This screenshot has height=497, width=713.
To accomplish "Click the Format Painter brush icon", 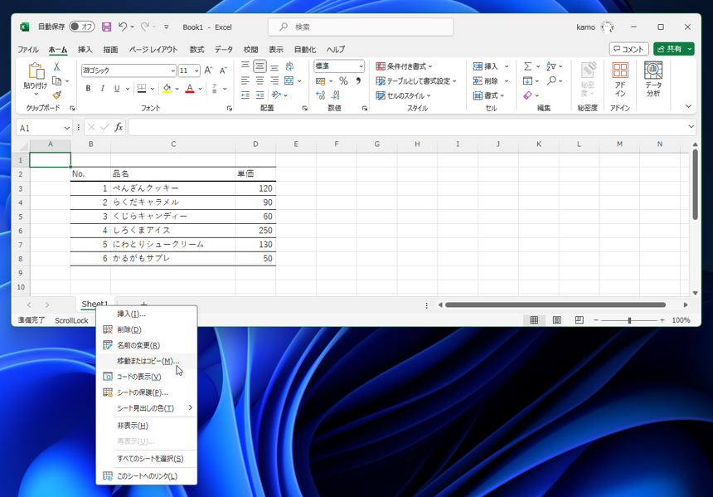I will [x=57, y=95].
